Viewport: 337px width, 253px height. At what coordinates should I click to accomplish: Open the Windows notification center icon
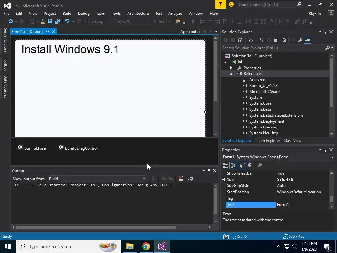327,246
